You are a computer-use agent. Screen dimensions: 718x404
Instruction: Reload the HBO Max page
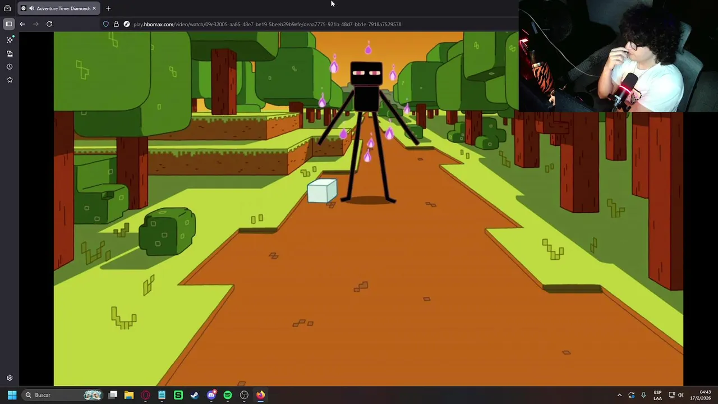coord(49,24)
